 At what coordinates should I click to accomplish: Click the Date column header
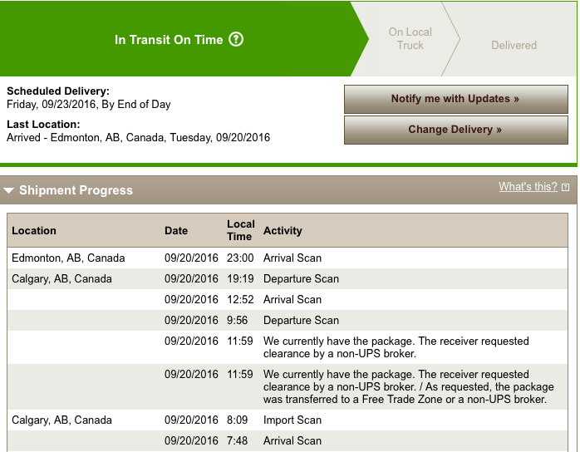(x=176, y=230)
